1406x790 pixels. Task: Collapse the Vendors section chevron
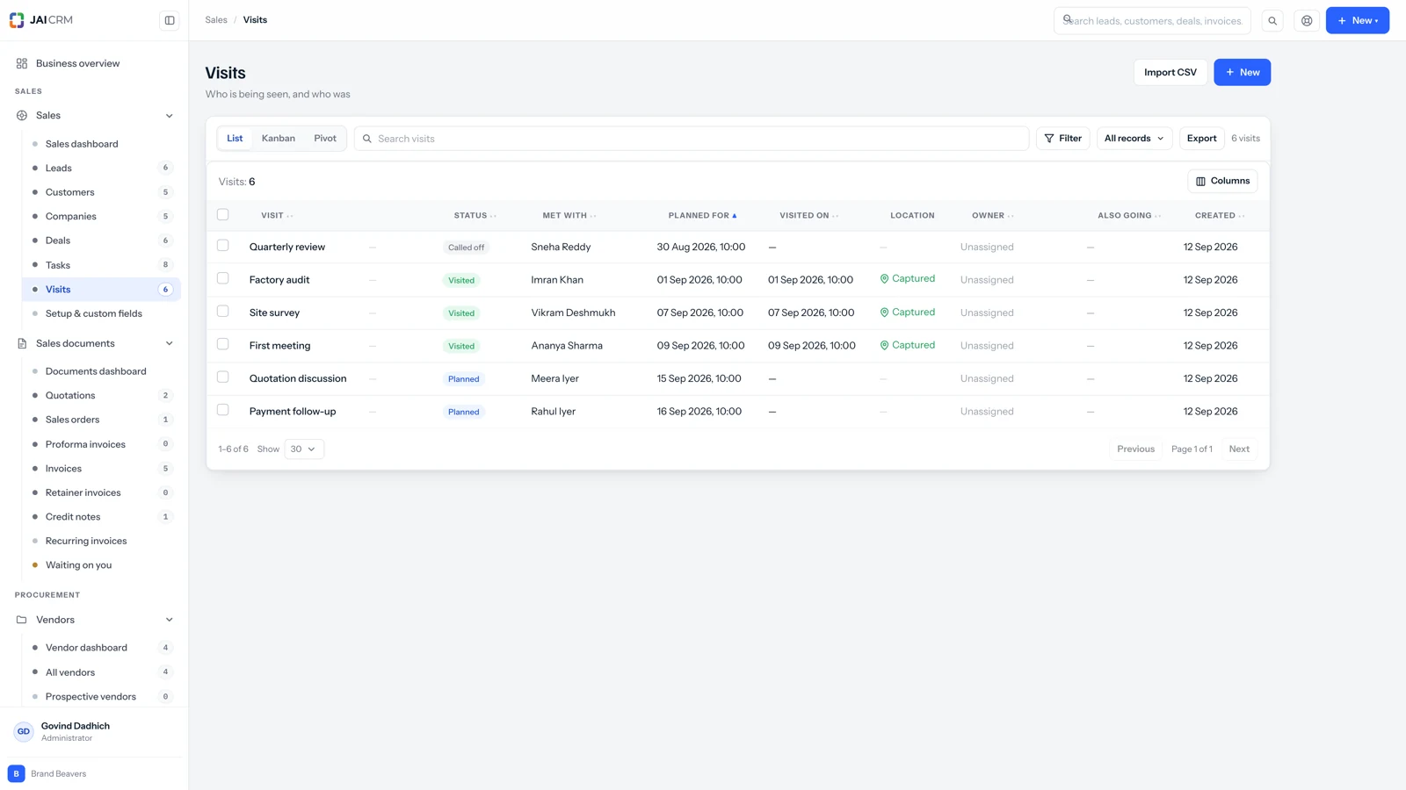(170, 620)
